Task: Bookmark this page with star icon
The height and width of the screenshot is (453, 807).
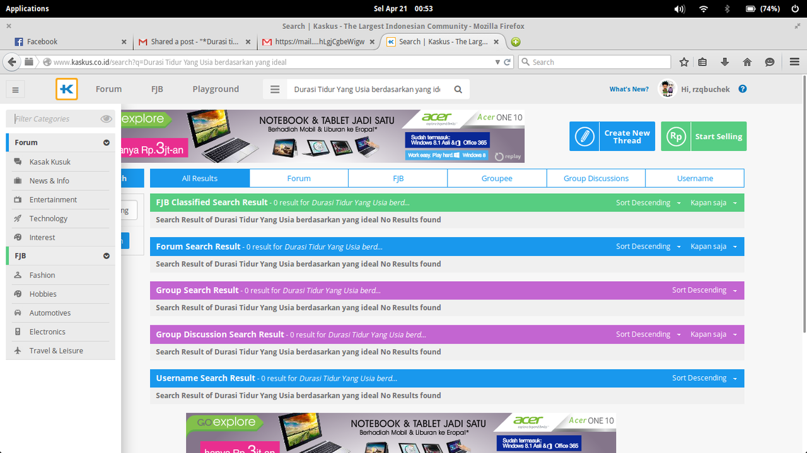Action: pyautogui.click(x=684, y=62)
